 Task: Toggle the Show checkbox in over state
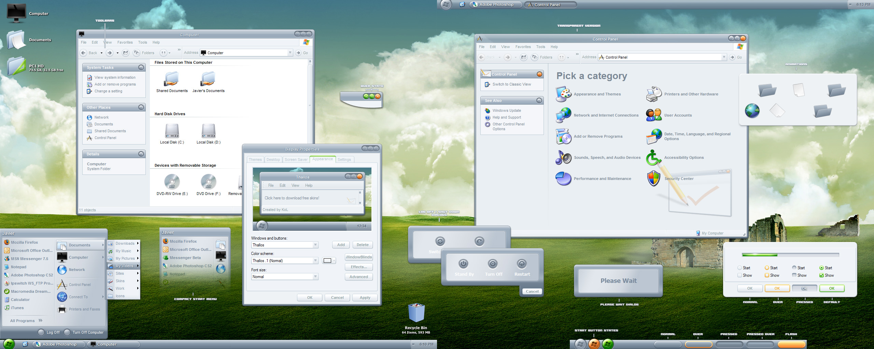(x=767, y=275)
